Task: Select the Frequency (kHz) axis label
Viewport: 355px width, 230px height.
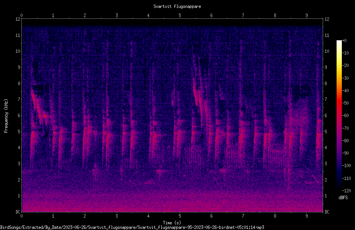Action: 6,116
